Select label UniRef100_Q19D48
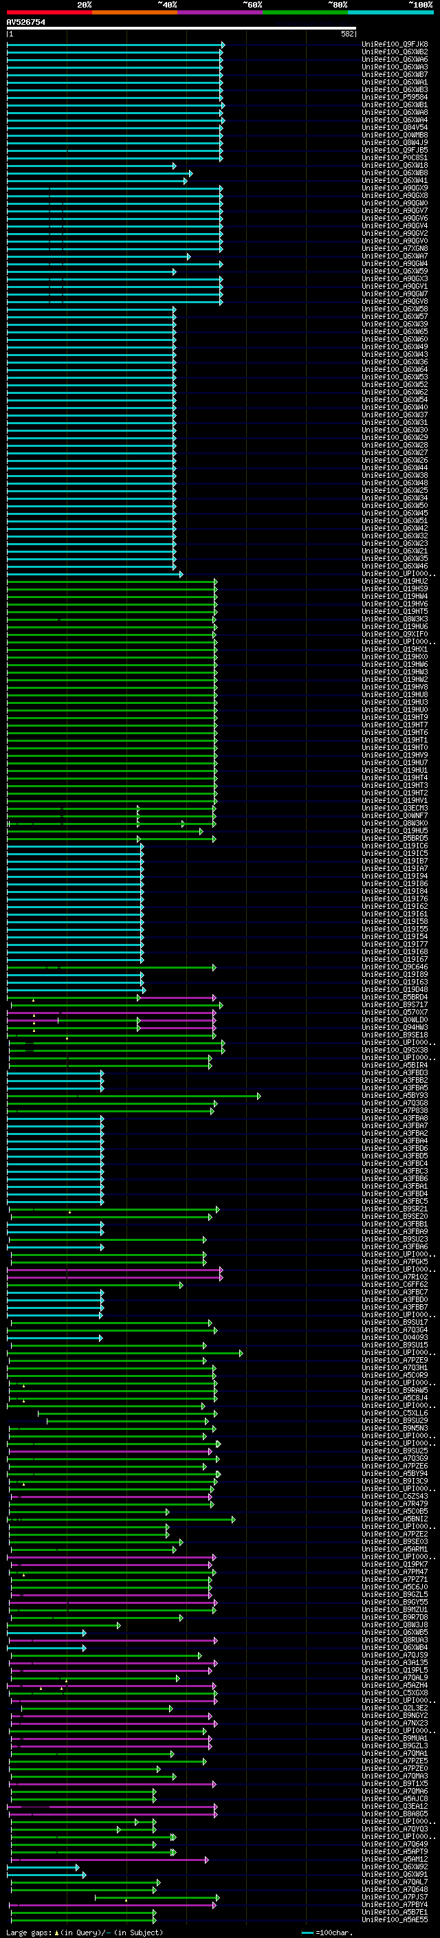The height and width of the screenshot is (1938, 440). (395, 989)
